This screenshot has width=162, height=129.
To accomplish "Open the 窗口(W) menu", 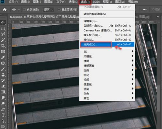I will [x=120, y=2].
